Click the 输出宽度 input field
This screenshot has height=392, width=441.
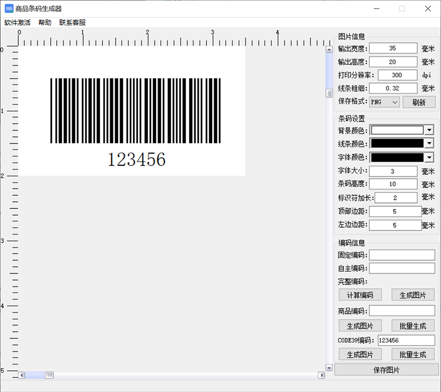pos(392,49)
